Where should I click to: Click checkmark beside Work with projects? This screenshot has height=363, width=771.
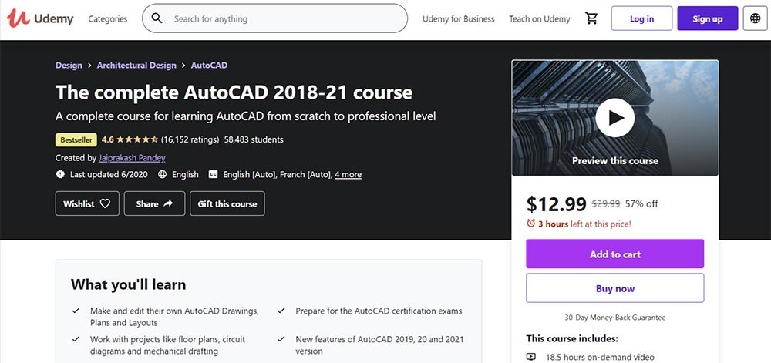[x=76, y=339]
